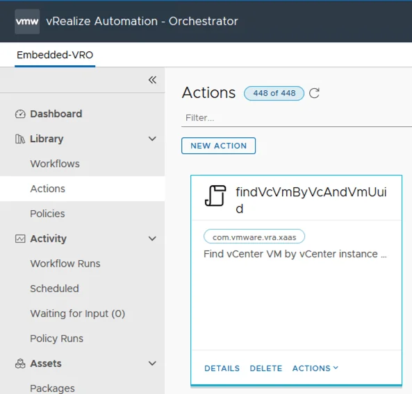Click the Dashboard gauge icon
Image resolution: width=412 pixels, height=394 pixels.
click(x=20, y=114)
